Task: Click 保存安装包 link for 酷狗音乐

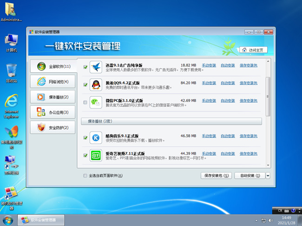Action: point(249,136)
